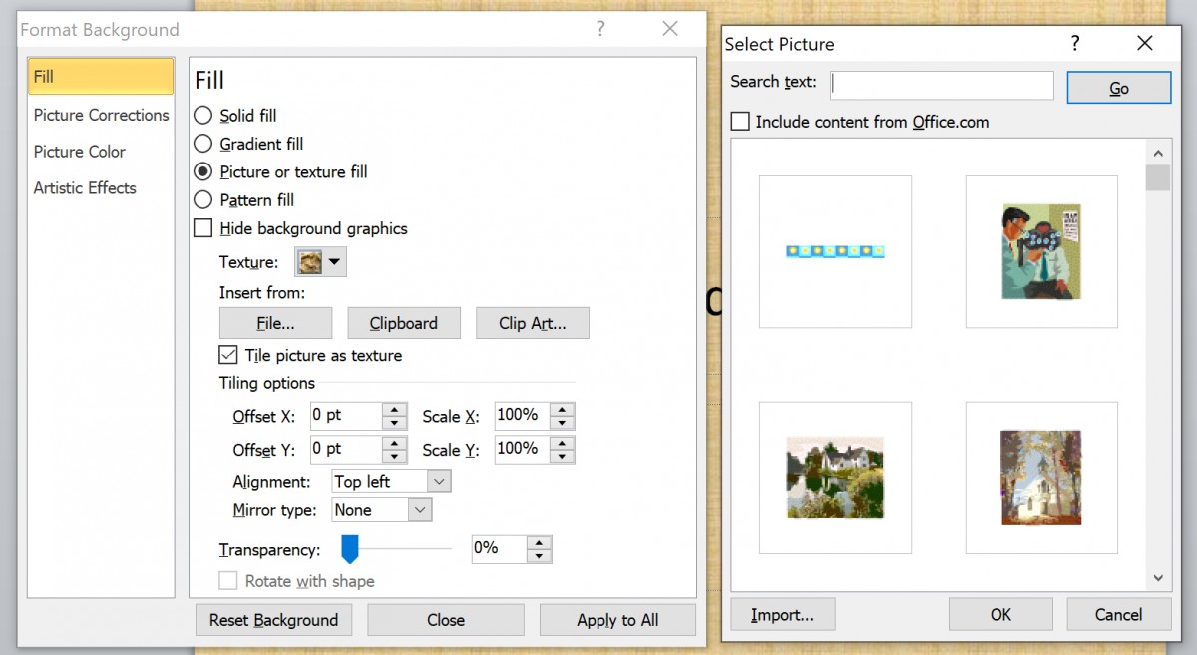The image size is (1197, 655).
Task: Enable Hide background graphics
Action: click(202, 228)
